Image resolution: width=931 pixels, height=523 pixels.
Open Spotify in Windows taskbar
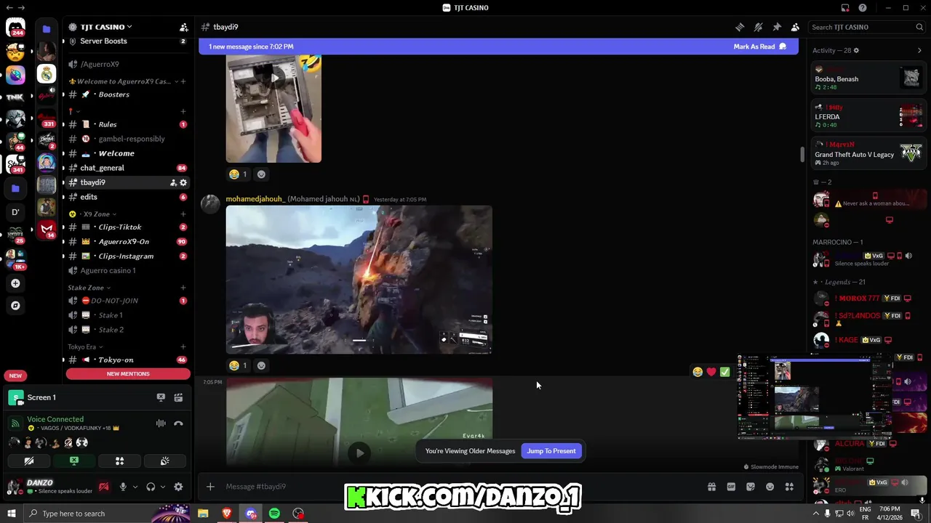274,514
